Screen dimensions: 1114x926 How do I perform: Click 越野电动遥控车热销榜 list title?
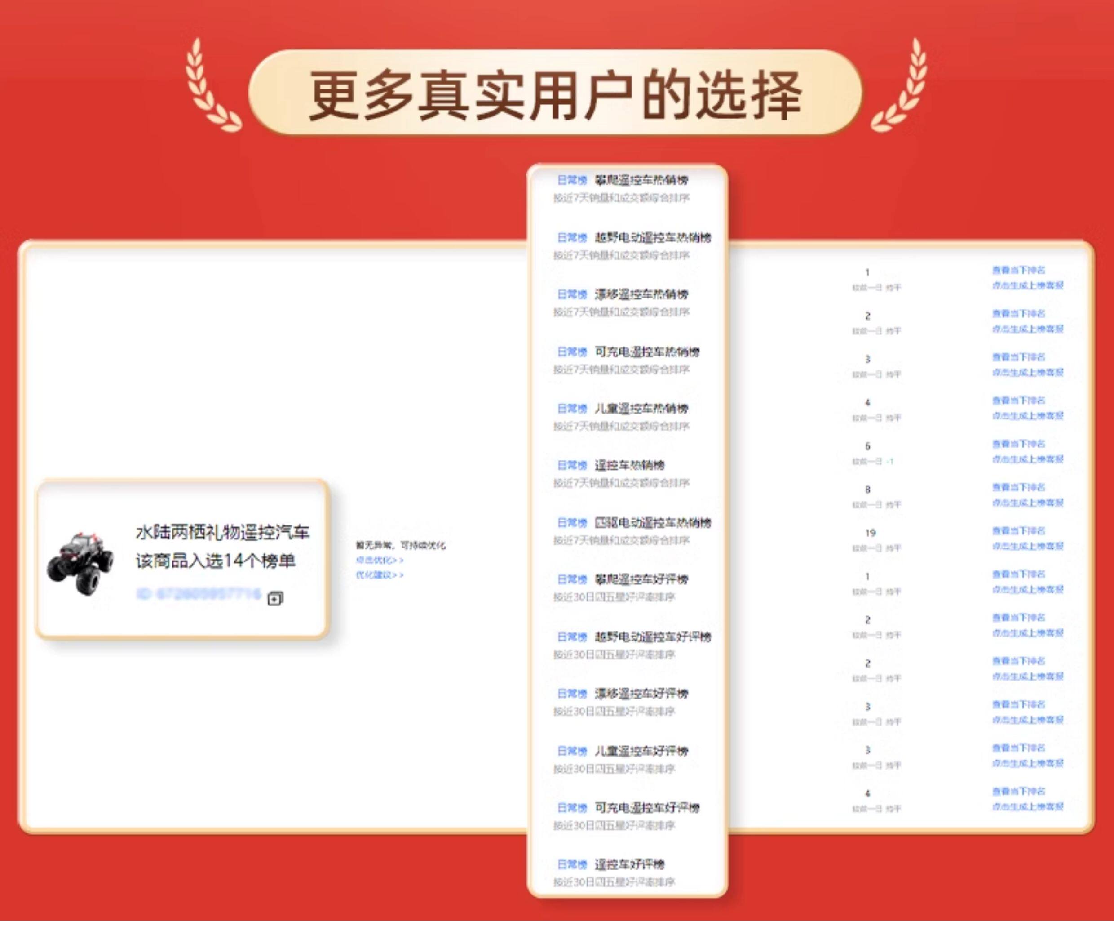click(x=653, y=237)
